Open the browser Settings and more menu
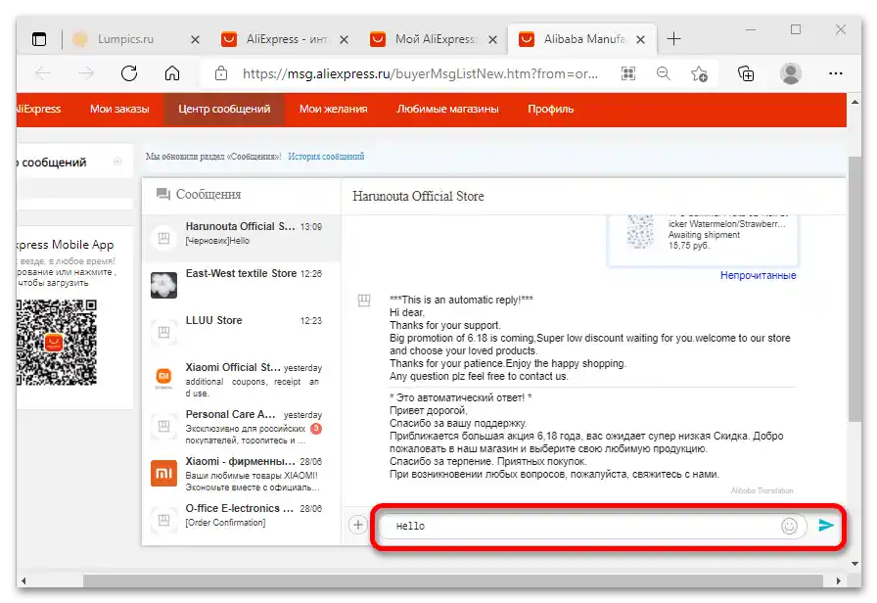877x603 pixels. (x=836, y=73)
